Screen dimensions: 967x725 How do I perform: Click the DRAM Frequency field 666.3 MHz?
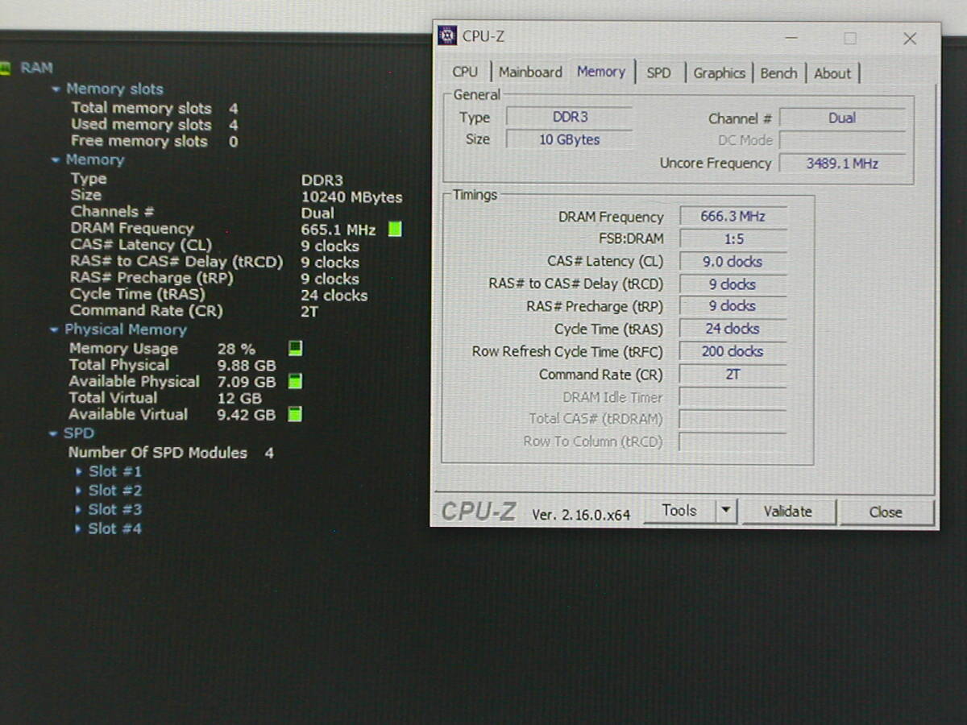coord(733,216)
